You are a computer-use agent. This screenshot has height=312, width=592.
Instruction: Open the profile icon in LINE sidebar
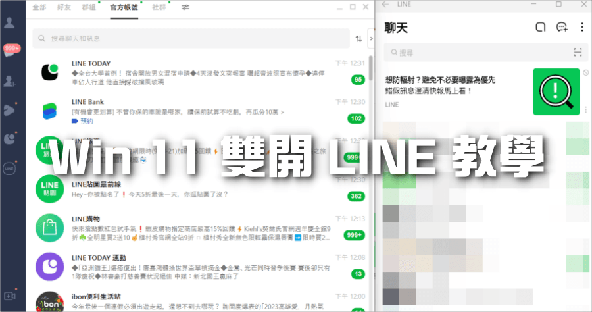pos(9,22)
